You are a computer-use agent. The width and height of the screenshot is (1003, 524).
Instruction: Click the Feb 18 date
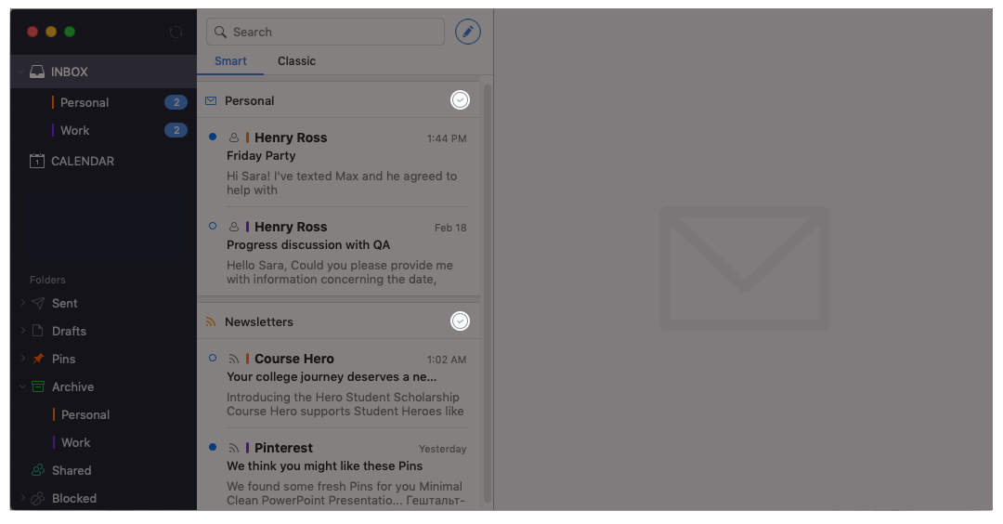[450, 228]
